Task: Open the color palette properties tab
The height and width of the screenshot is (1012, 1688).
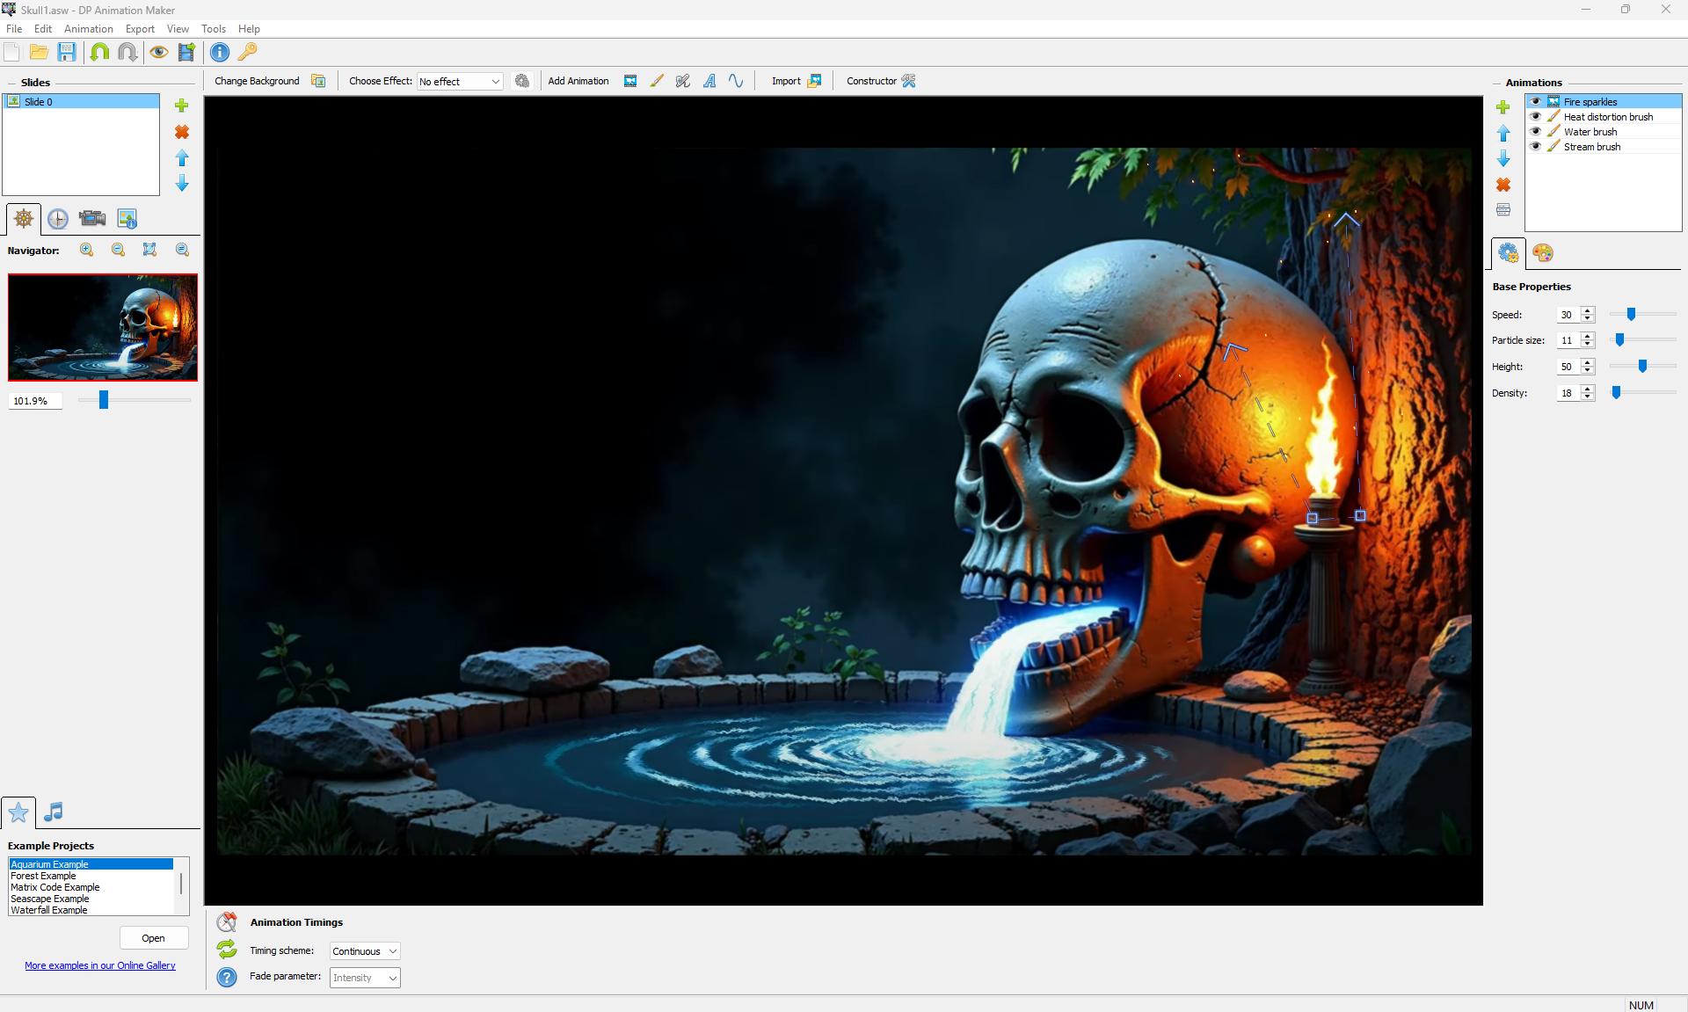Action: 1542,253
